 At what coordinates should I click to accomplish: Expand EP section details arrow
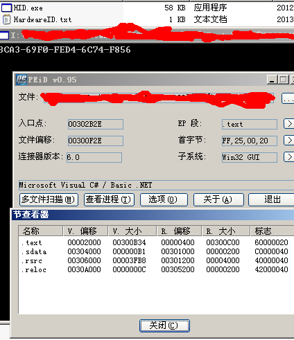tap(289, 124)
